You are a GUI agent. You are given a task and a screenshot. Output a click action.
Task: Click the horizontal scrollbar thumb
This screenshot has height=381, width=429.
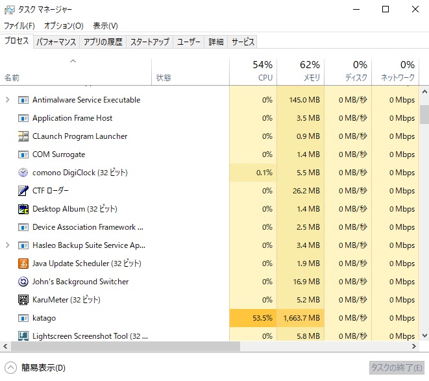pyautogui.click(x=125, y=347)
